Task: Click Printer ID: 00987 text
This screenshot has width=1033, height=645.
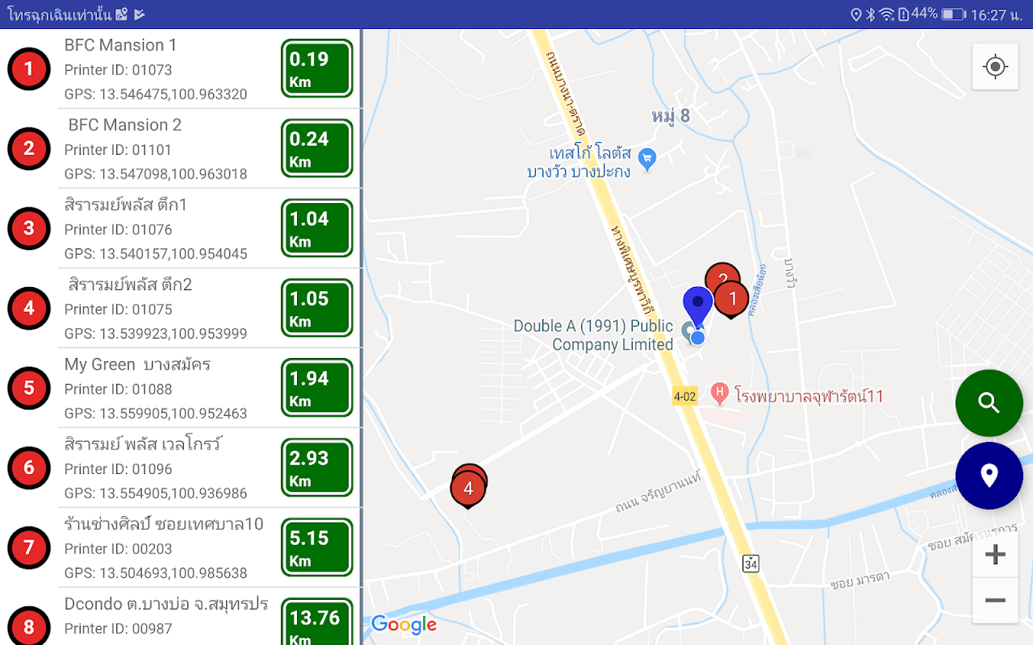Action: click(x=118, y=629)
